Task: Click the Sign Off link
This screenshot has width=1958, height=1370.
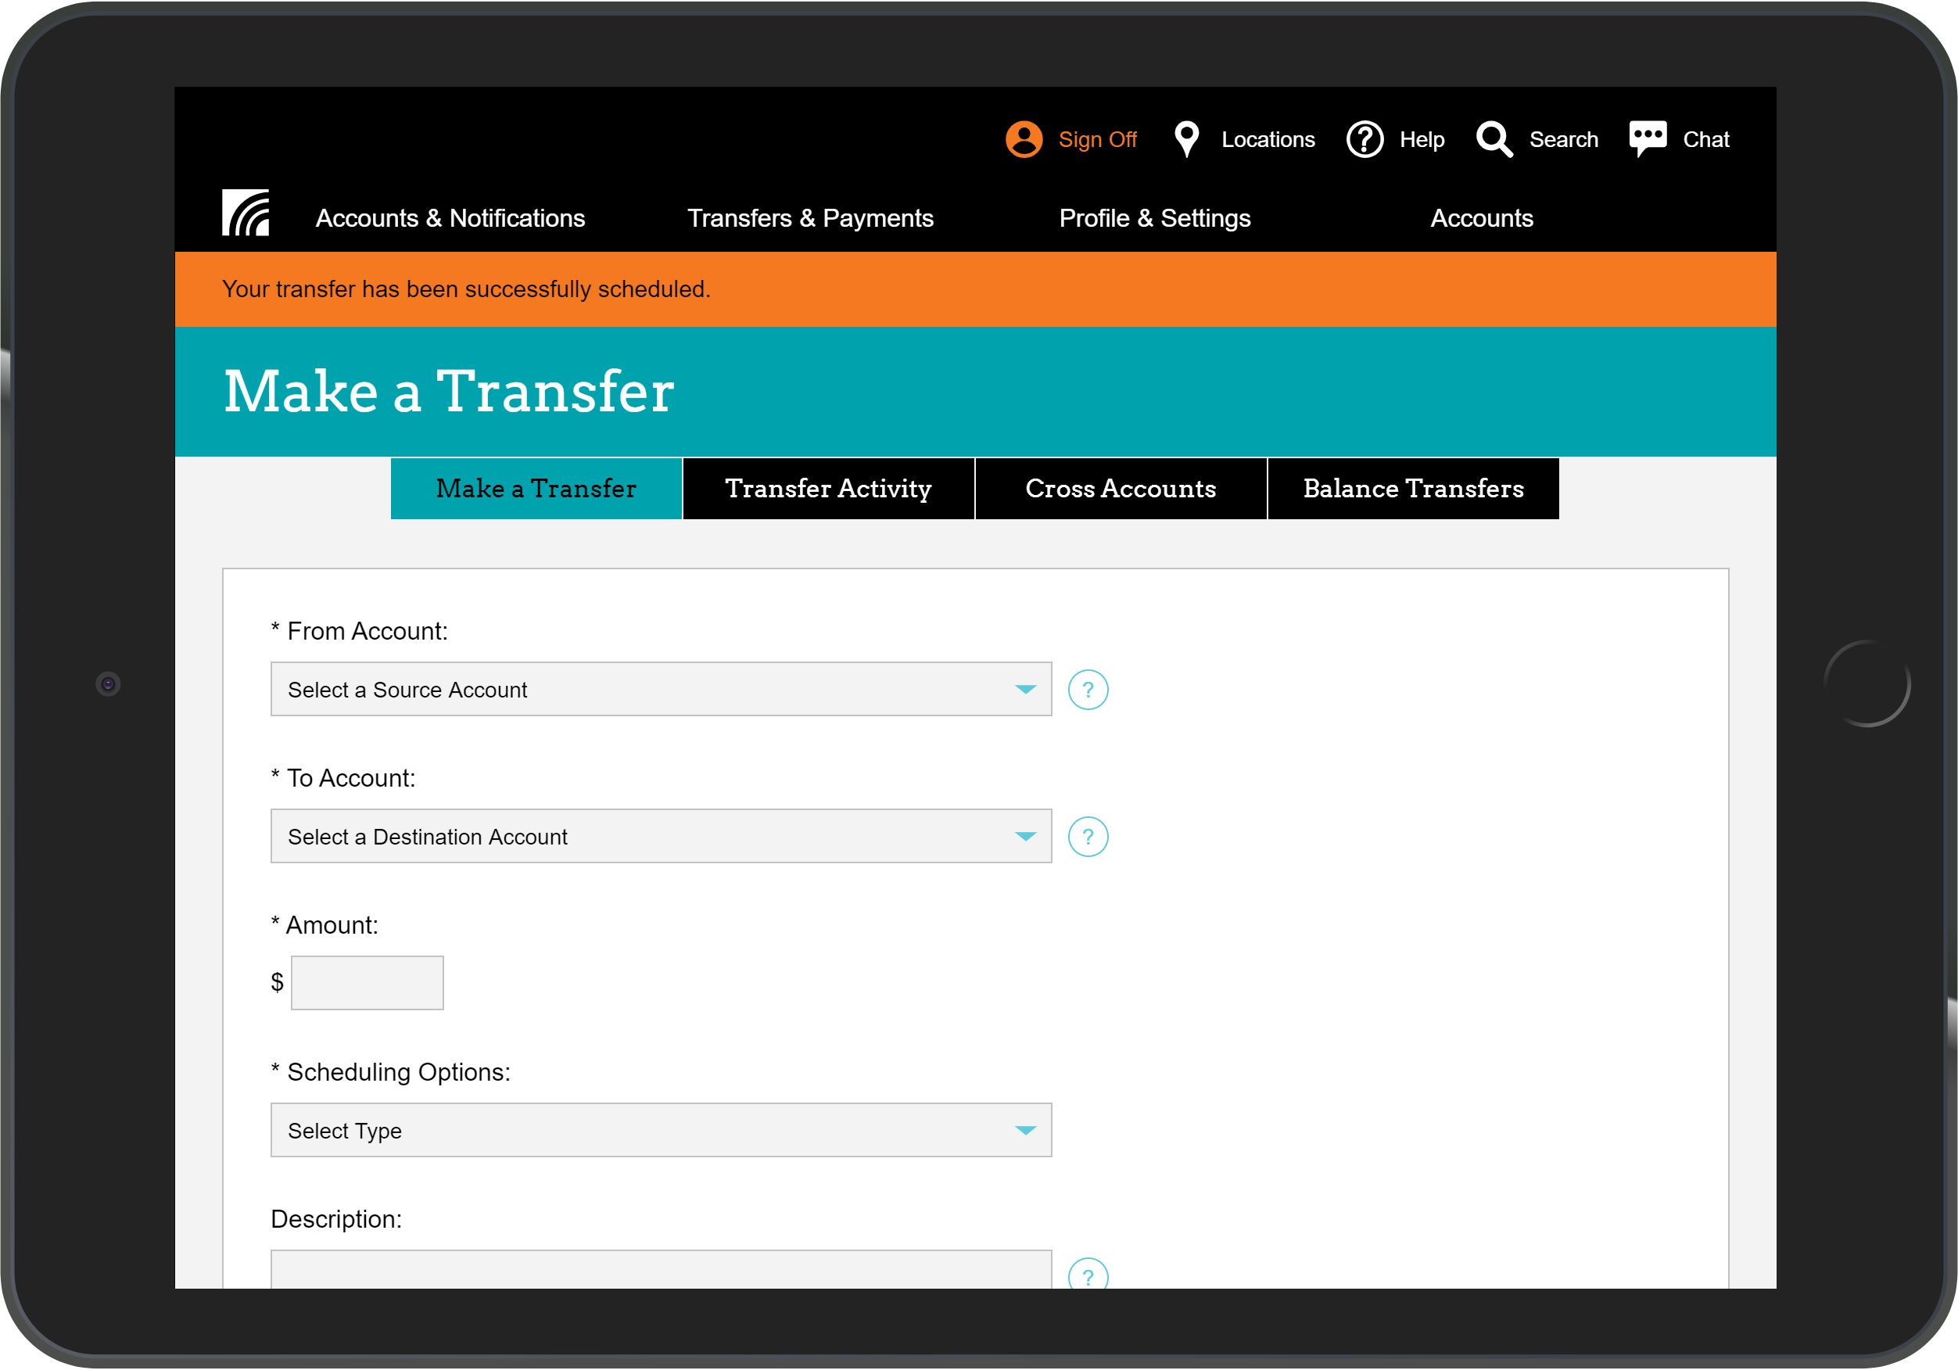Action: [1099, 138]
